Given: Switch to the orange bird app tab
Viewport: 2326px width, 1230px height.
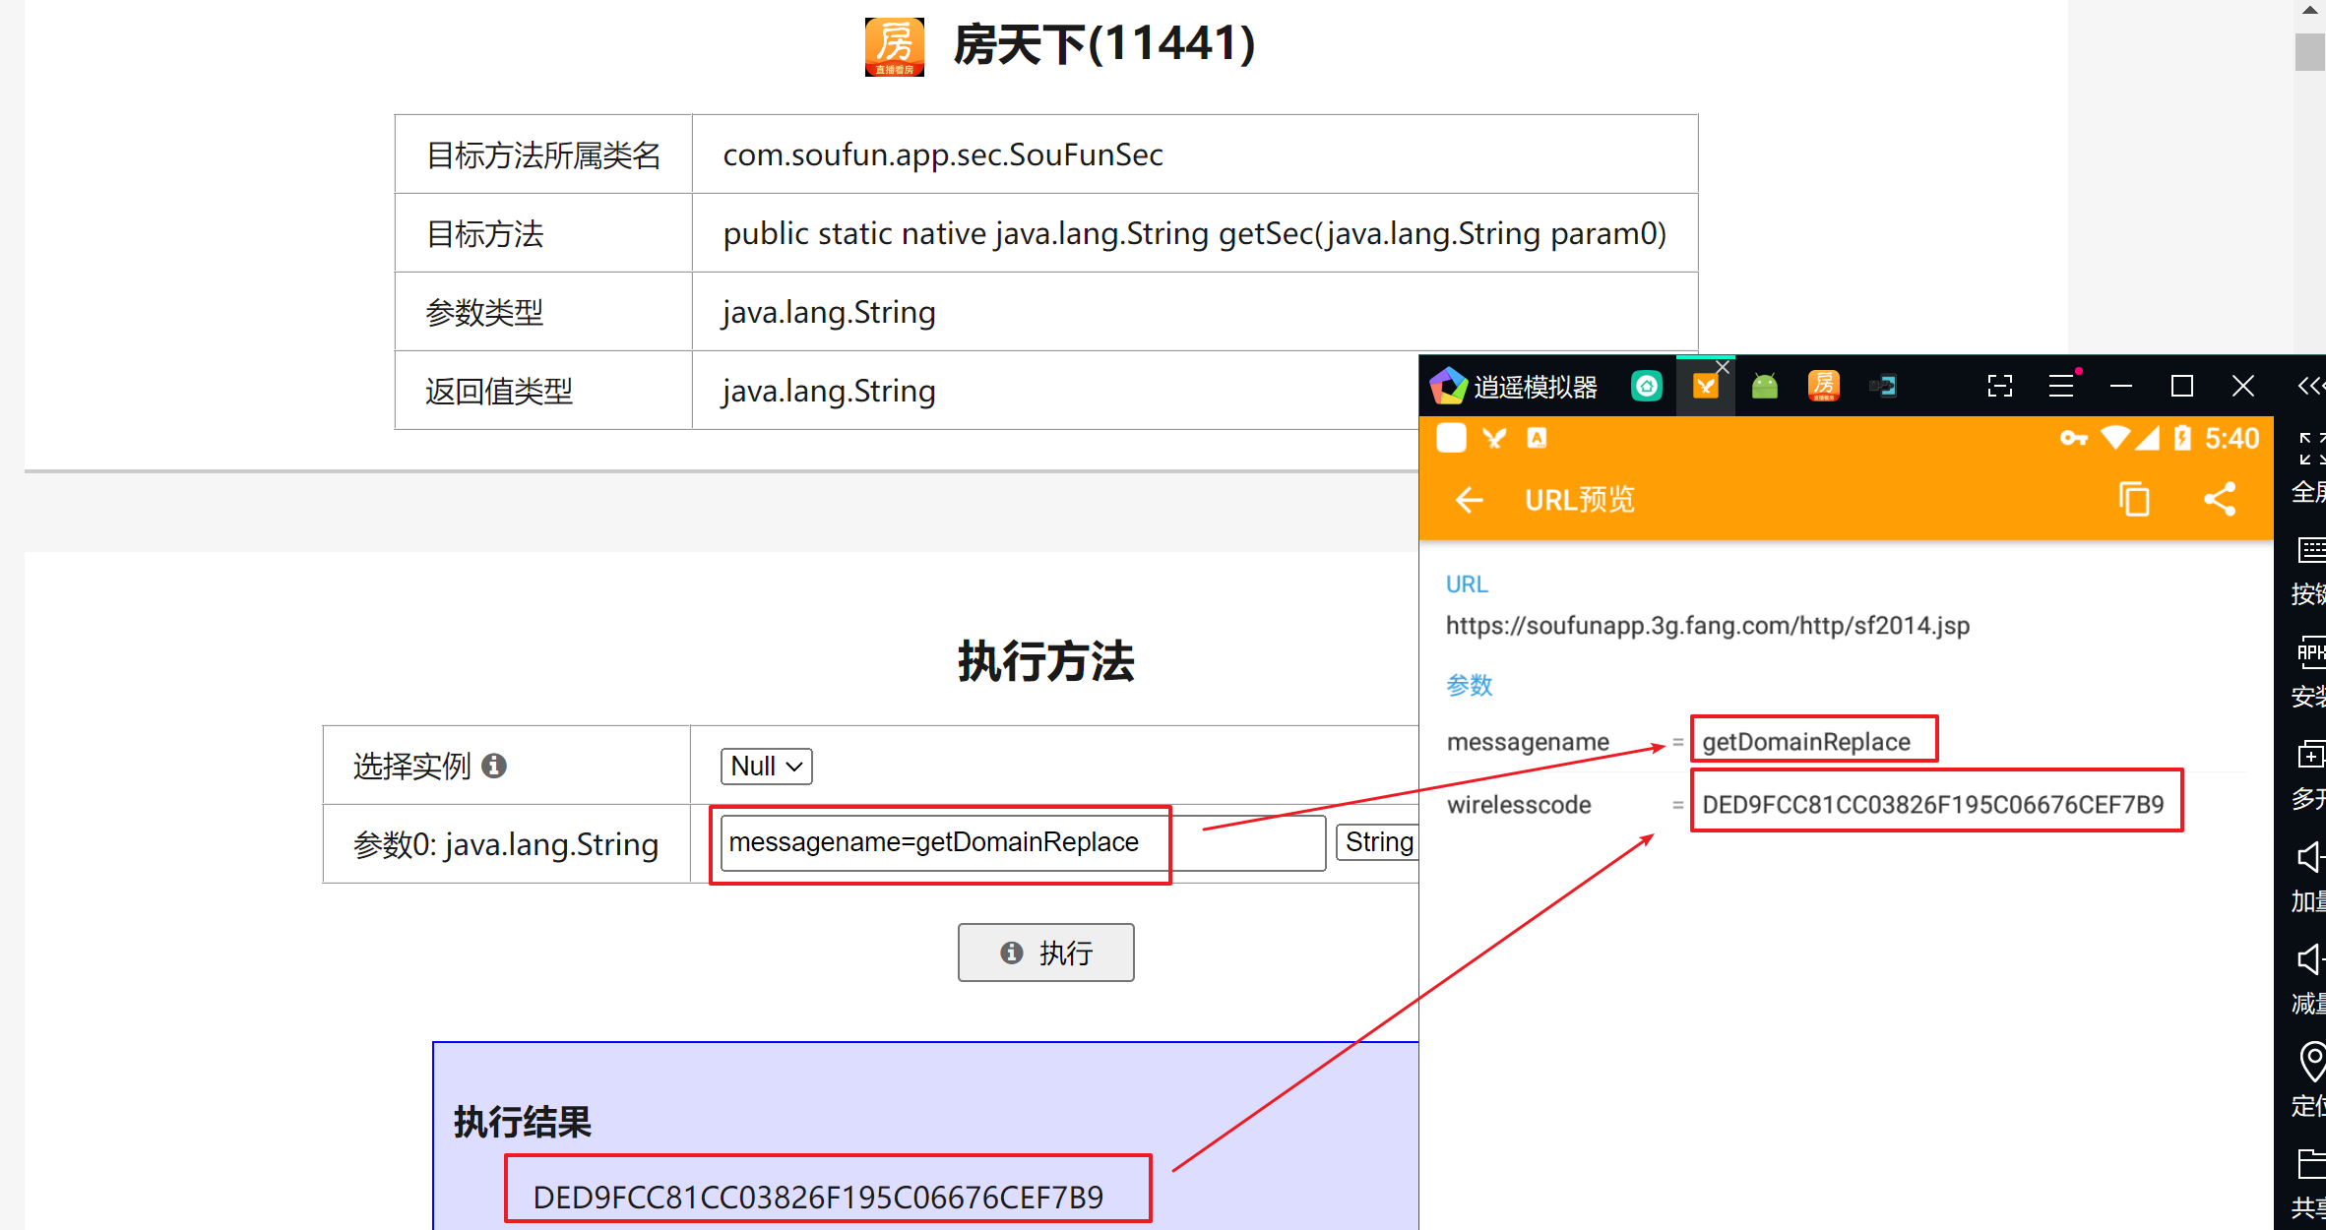Looking at the screenshot, I should pos(1705,387).
